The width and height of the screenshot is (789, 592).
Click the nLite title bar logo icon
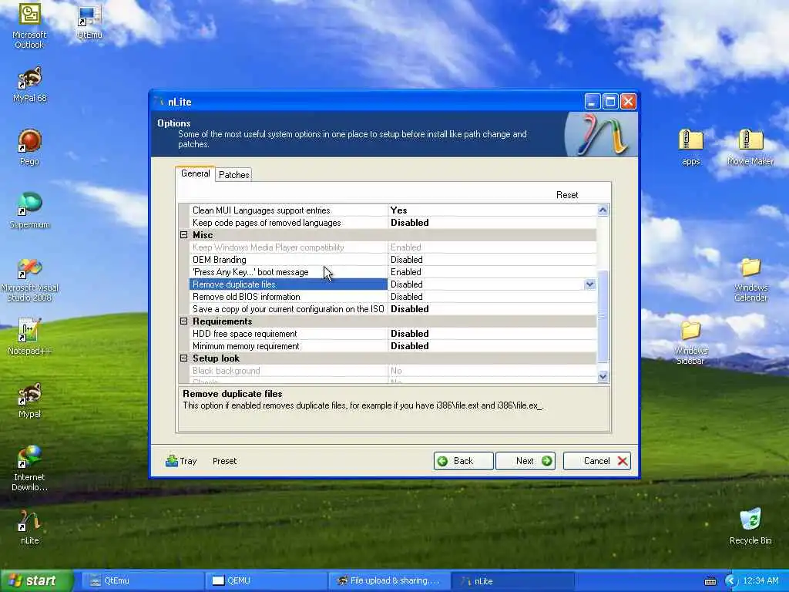[x=159, y=102]
